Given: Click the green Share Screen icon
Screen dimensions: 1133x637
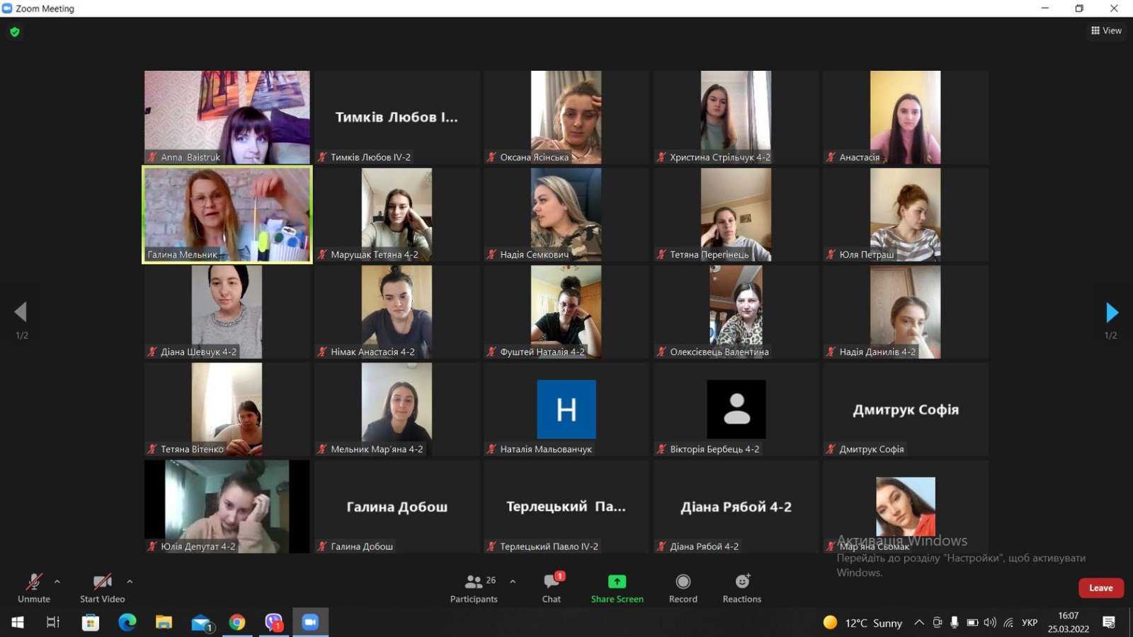Looking at the screenshot, I should [x=617, y=581].
